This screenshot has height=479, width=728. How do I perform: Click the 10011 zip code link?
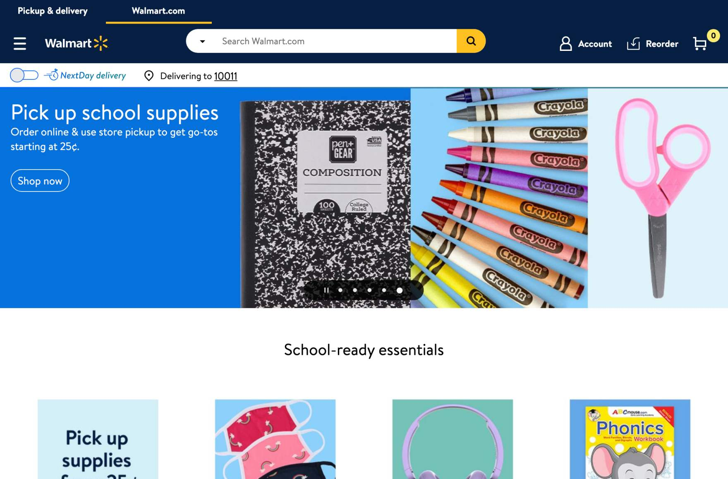pyautogui.click(x=225, y=76)
